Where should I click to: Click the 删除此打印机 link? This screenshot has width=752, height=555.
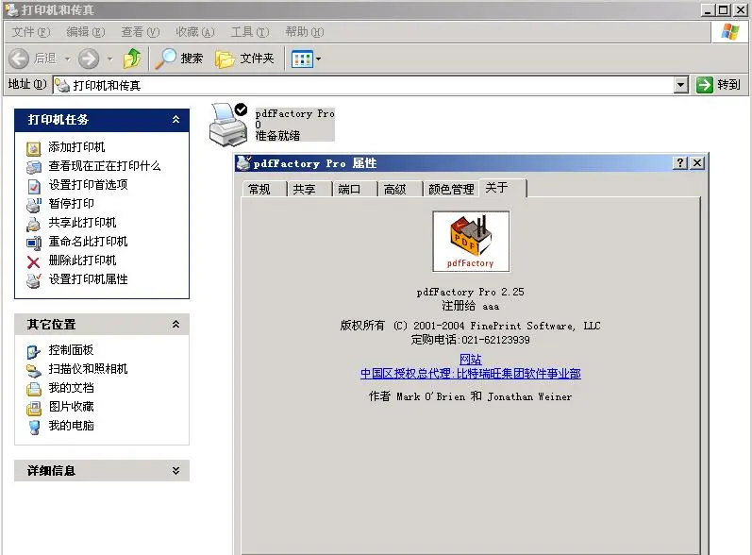(82, 261)
